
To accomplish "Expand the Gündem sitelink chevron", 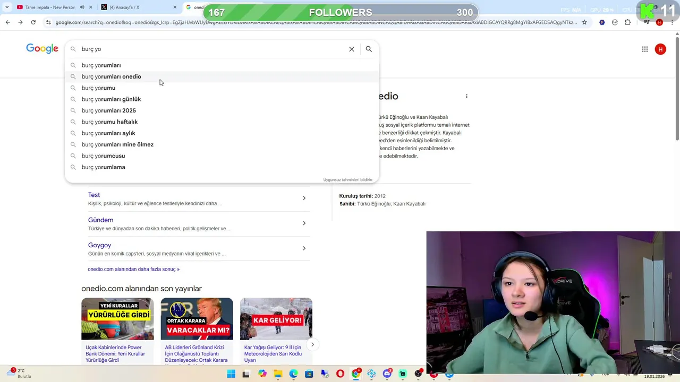I will click(304, 223).
